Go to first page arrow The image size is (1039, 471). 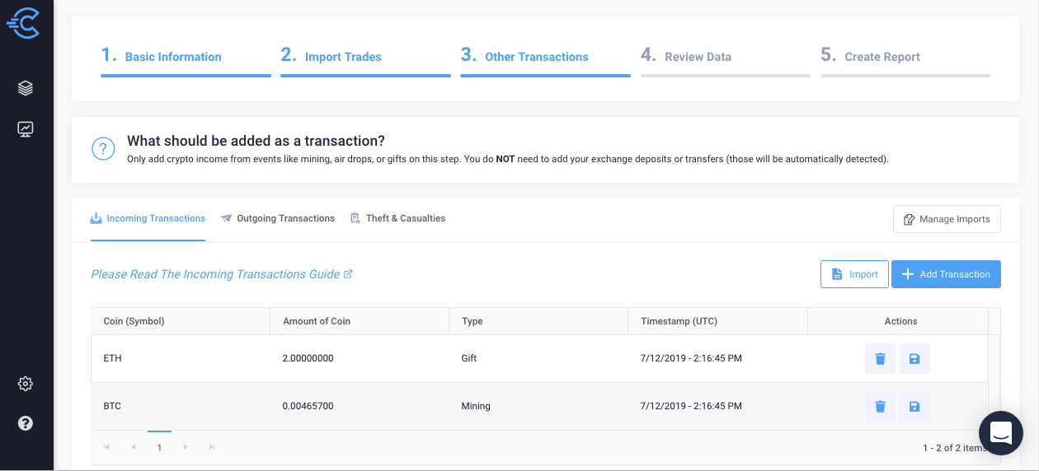tap(106, 447)
